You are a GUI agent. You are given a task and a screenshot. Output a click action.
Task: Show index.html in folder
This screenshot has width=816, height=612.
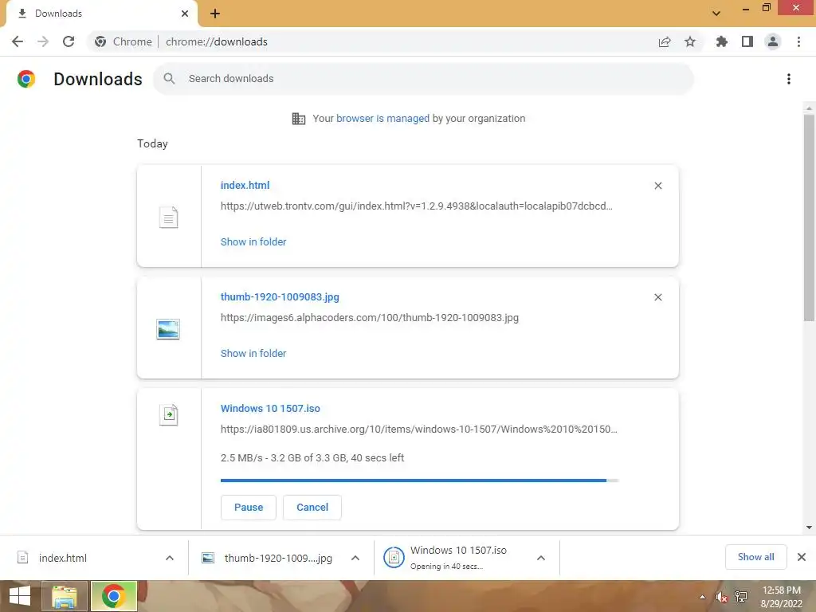click(x=253, y=242)
